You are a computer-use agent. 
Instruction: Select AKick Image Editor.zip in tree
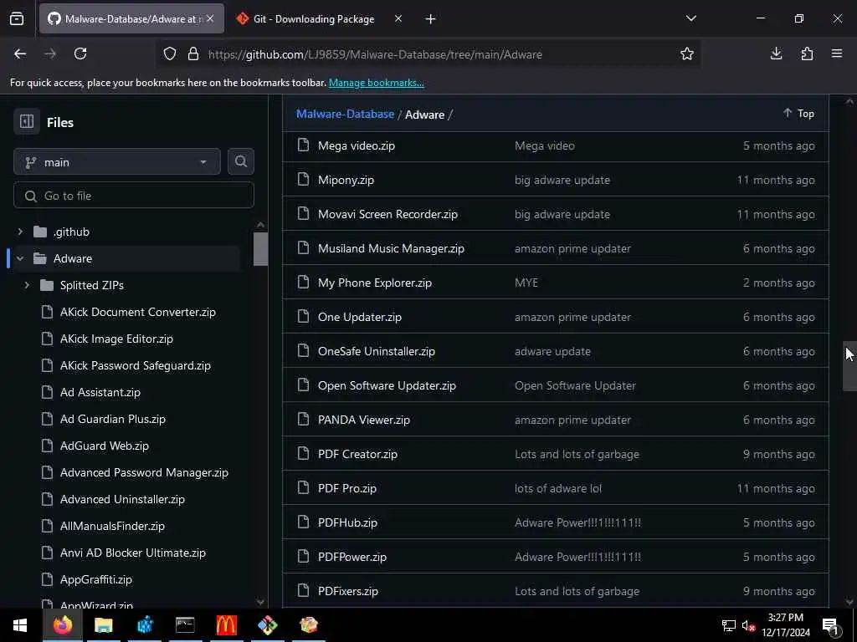tap(116, 339)
